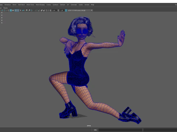177x132 pixels.
Task: Open the Mesh menu
Action: pyautogui.click(x=14, y=5)
